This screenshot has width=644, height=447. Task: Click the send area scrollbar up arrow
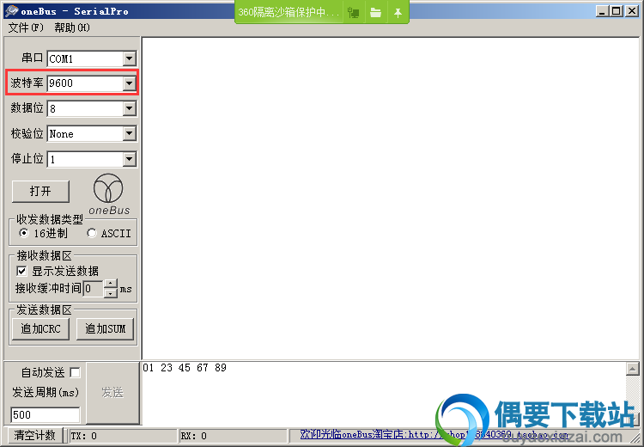pos(633,369)
